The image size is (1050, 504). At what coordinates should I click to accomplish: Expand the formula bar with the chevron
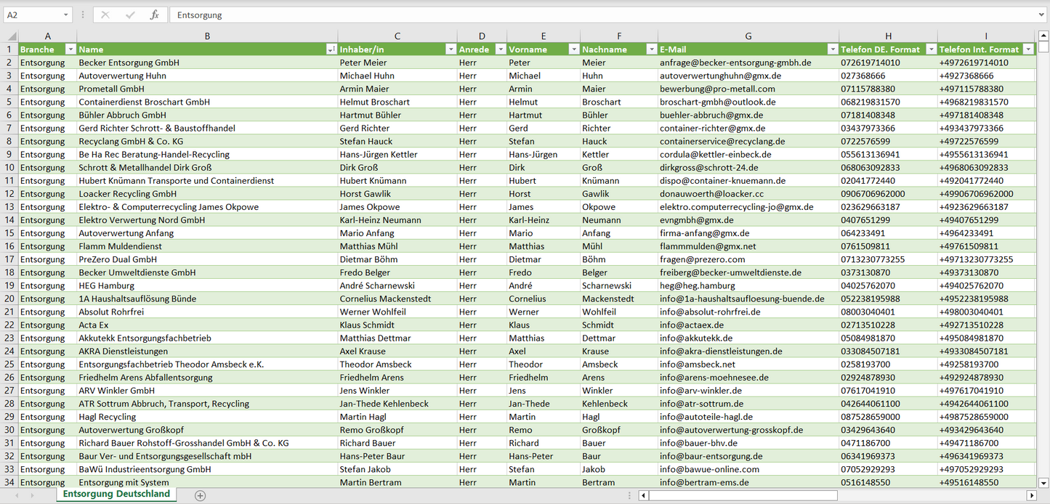(x=1042, y=15)
